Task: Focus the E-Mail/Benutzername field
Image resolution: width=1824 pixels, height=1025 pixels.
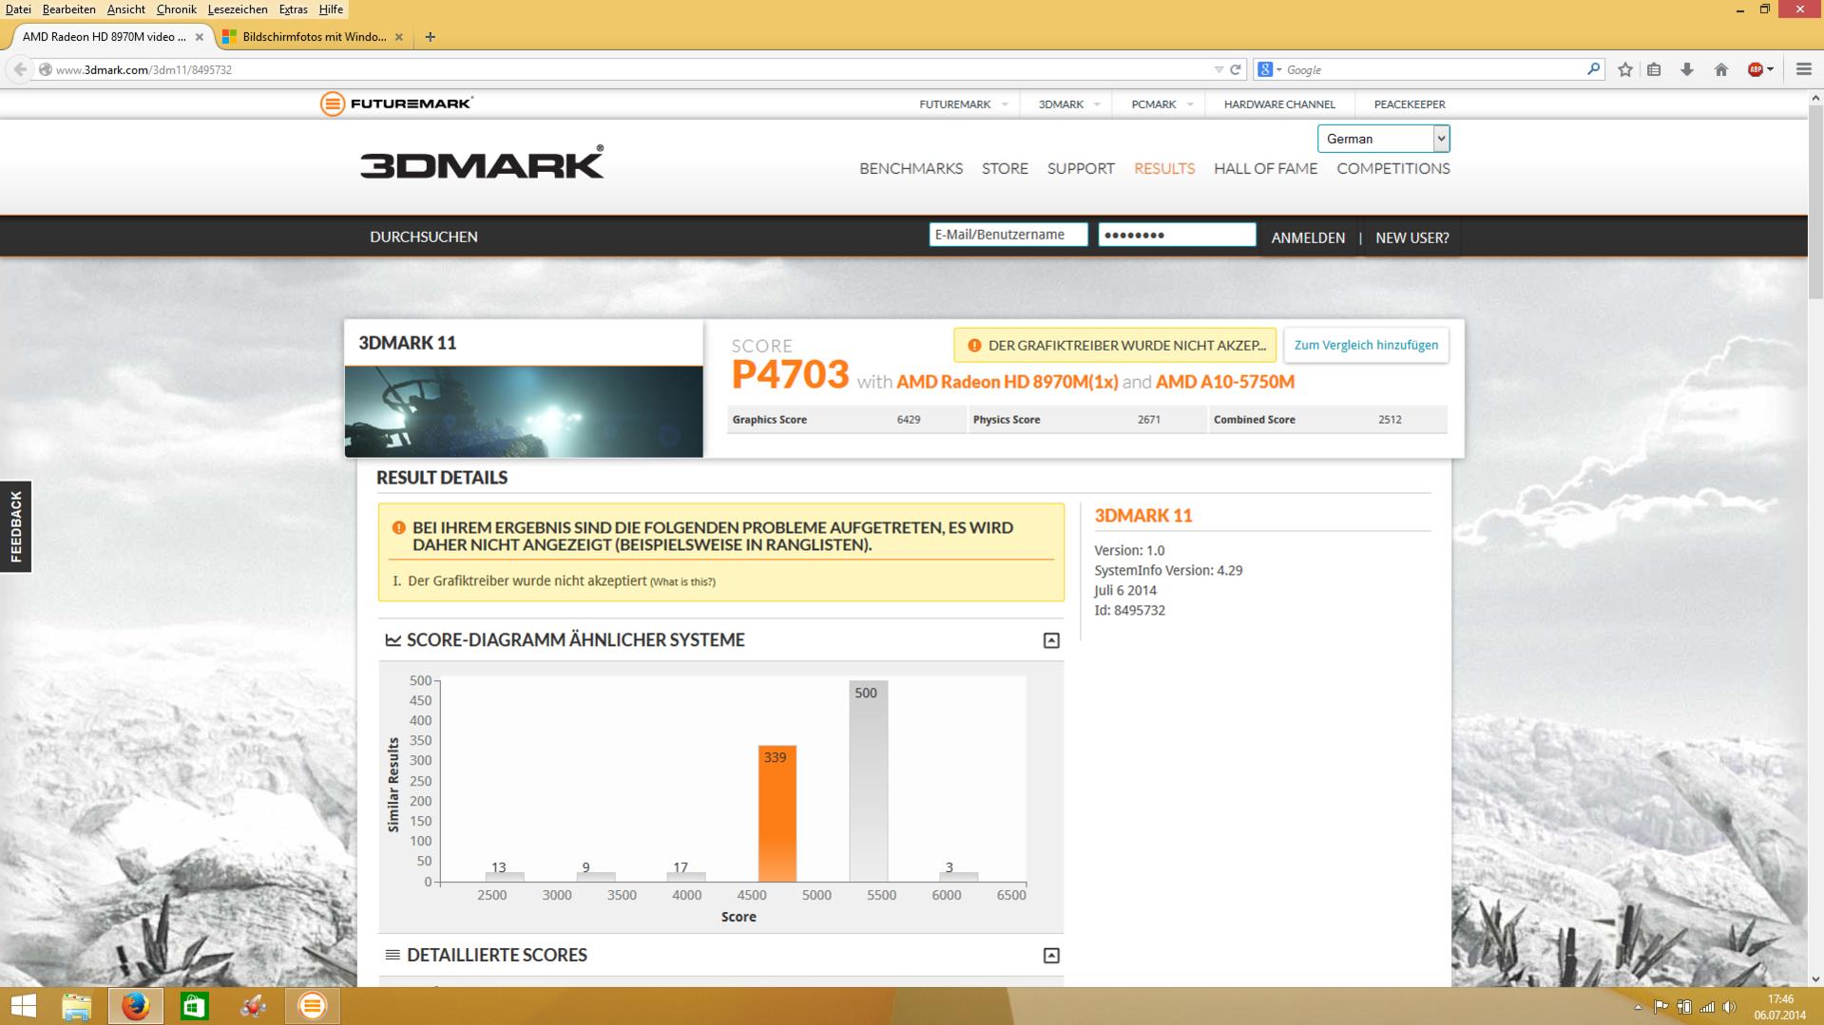Action: (1008, 235)
